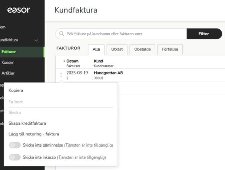The height and width of the screenshot is (170, 225).
Task: Switch to the Utkast tab
Action: [x=117, y=49]
